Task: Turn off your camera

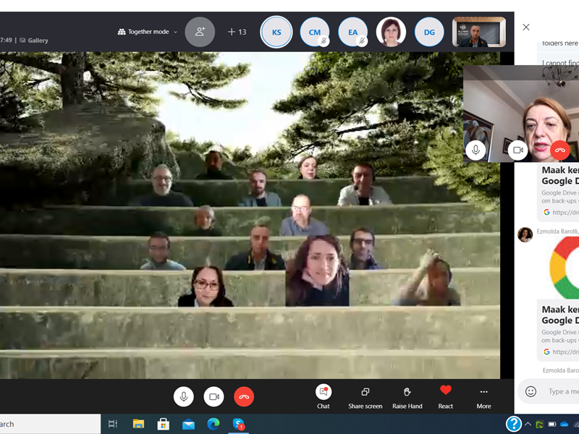Action: pos(214,395)
